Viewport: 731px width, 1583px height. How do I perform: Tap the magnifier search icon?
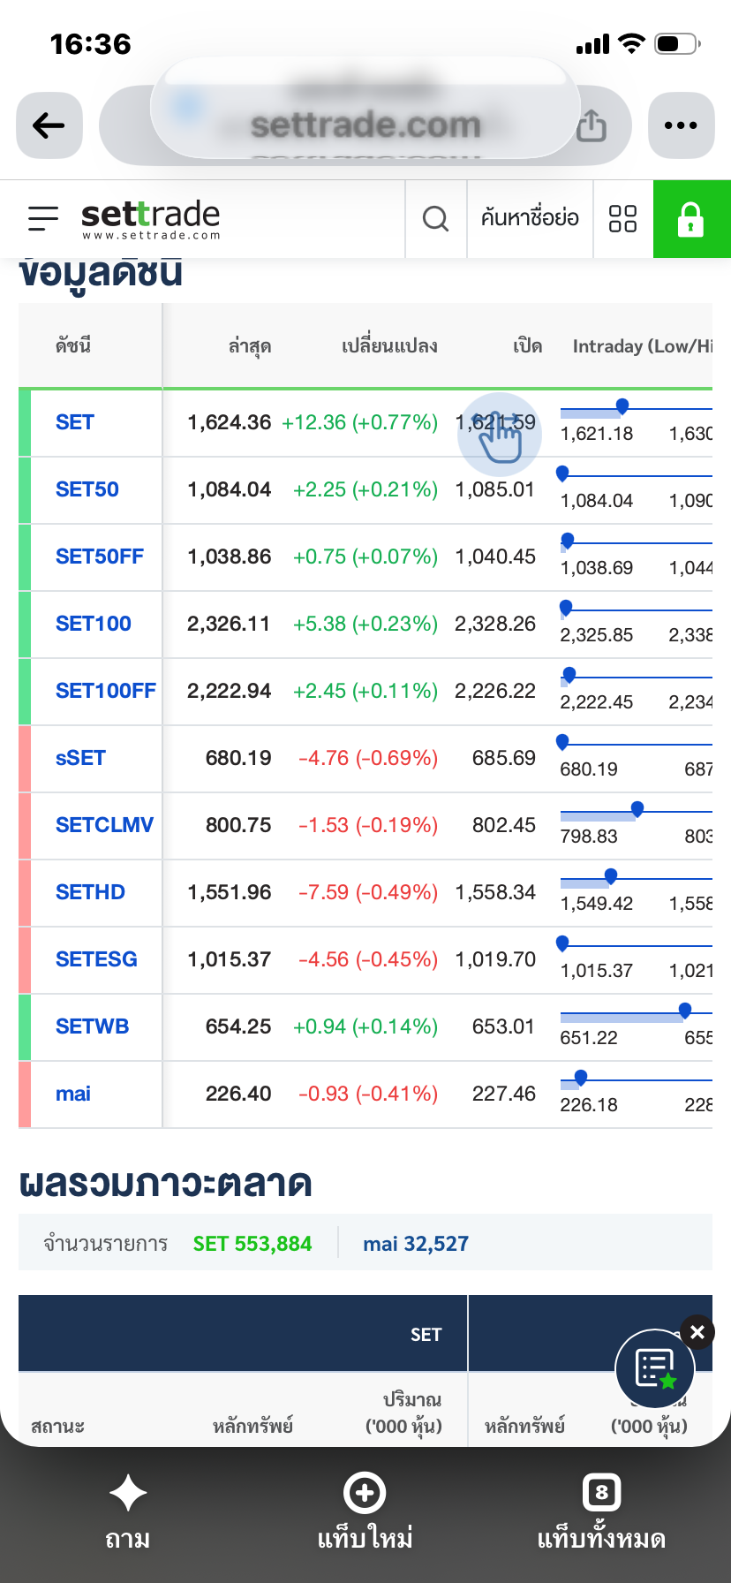coord(436,218)
